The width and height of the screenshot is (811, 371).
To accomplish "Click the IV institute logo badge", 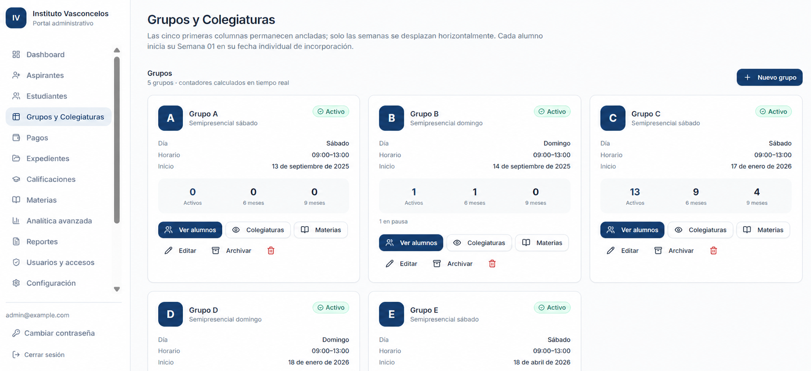I will (16, 18).
